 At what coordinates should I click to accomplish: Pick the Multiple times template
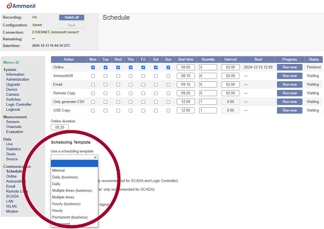click(x=75, y=197)
